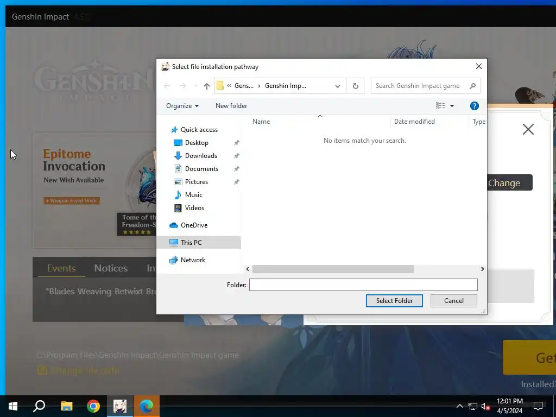Select This PC in the navigation pane
The image size is (556, 417).
tap(199, 243)
